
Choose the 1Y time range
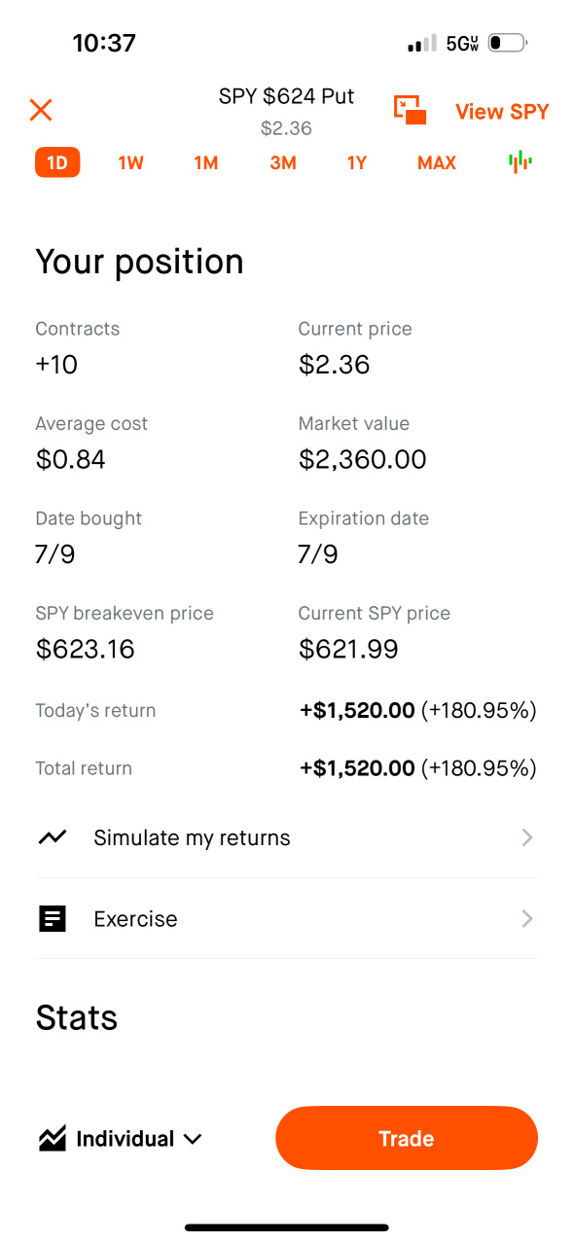click(357, 162)
